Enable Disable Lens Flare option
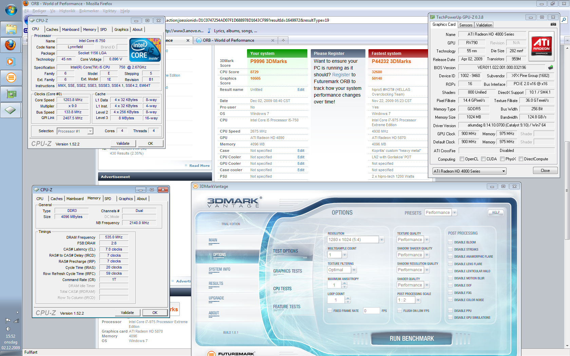Screen dimensions: 570x356 [x=450, y=264]
